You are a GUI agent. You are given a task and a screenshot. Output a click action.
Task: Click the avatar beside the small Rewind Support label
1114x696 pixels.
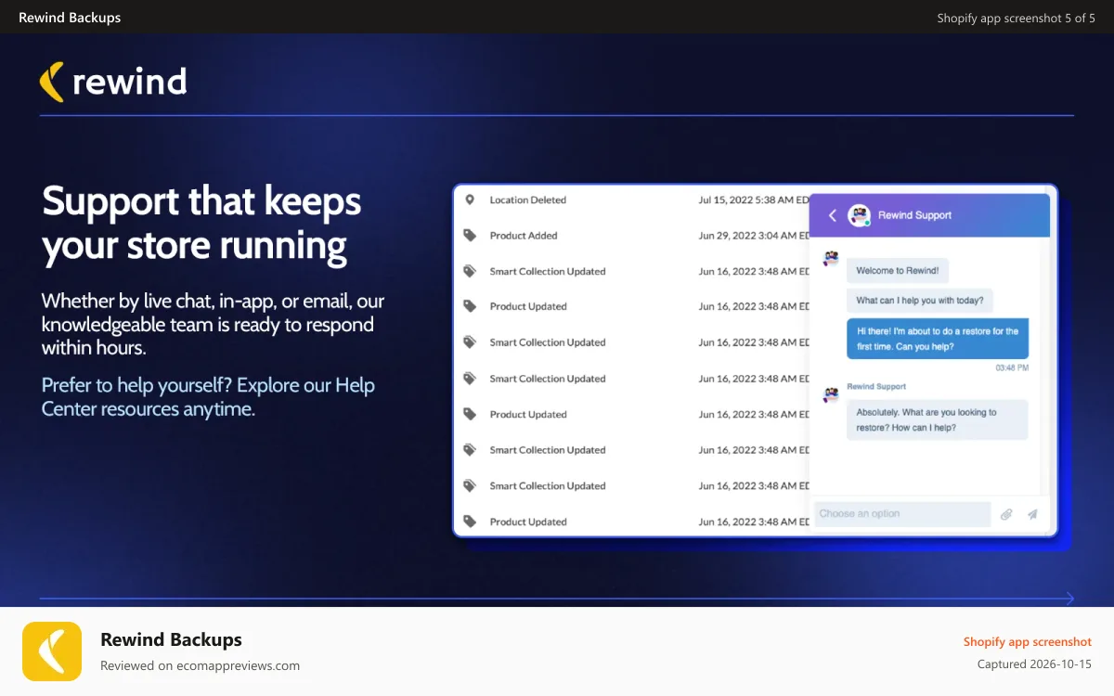click(831, 394)
